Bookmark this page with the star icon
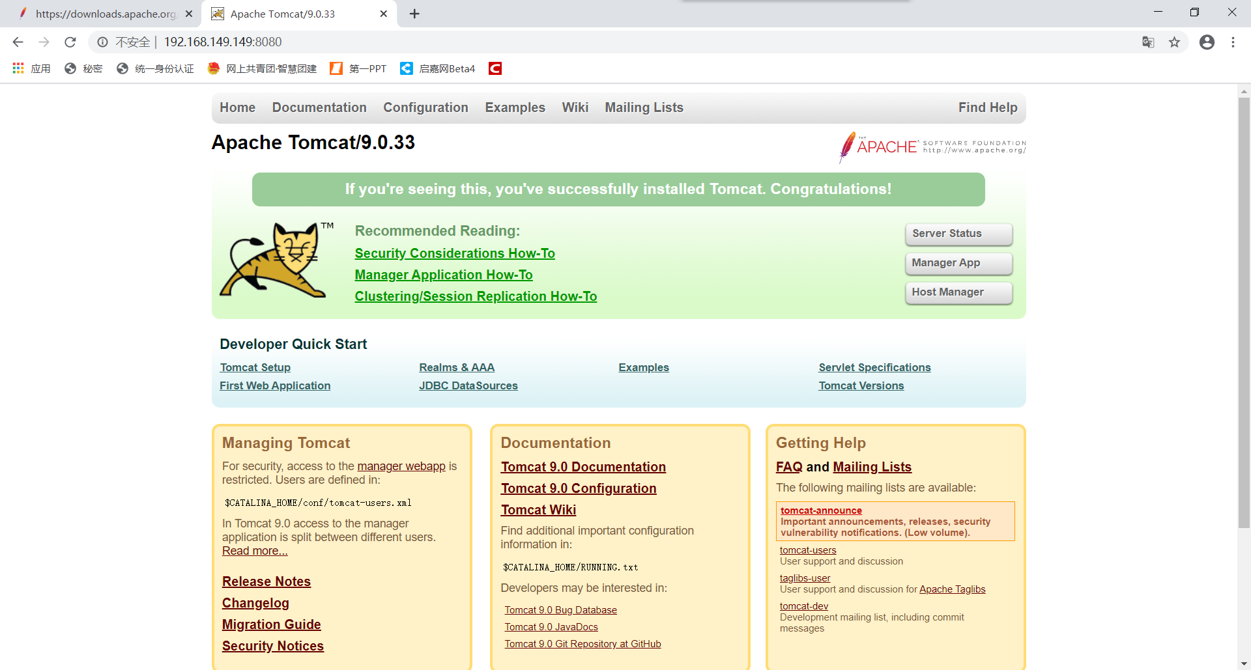This screenshot has height=670, width=1251. point(1174,42)
